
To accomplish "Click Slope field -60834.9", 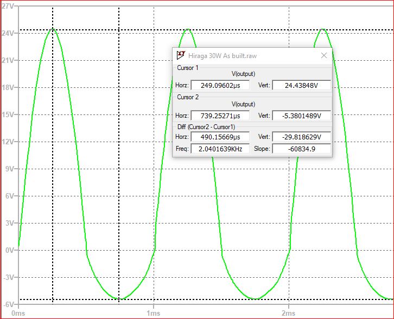I will click(301, 149).
